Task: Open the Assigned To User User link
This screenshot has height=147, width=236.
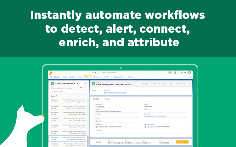Action: tap(101, 106)
